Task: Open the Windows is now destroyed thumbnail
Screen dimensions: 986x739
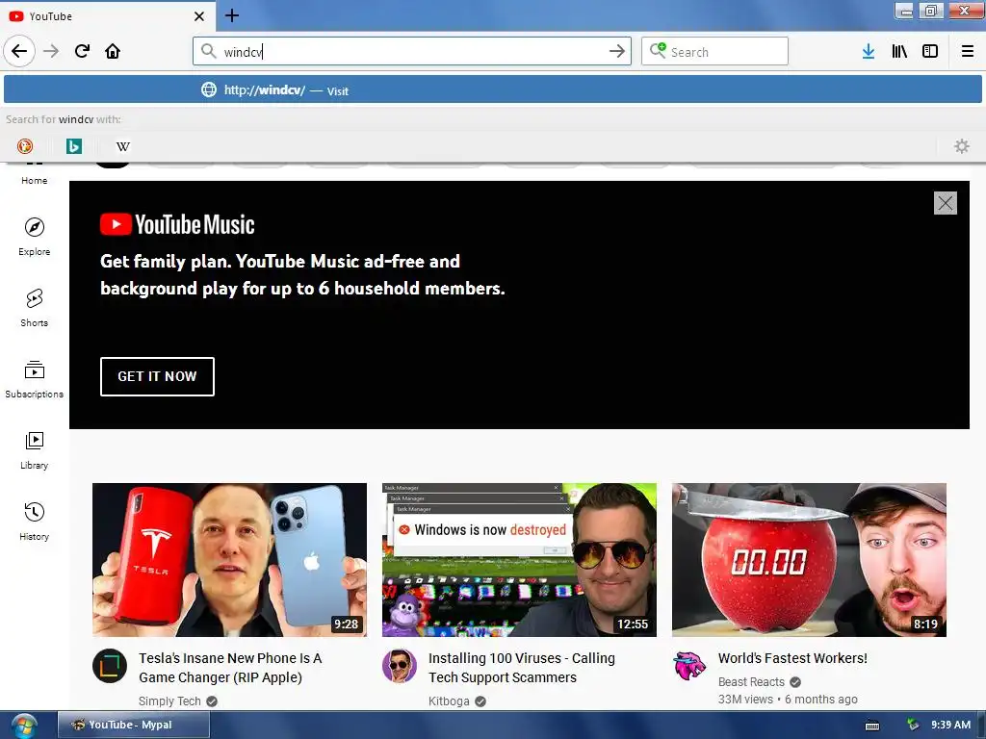Action: pyautogui.click(x=519, y=560)
